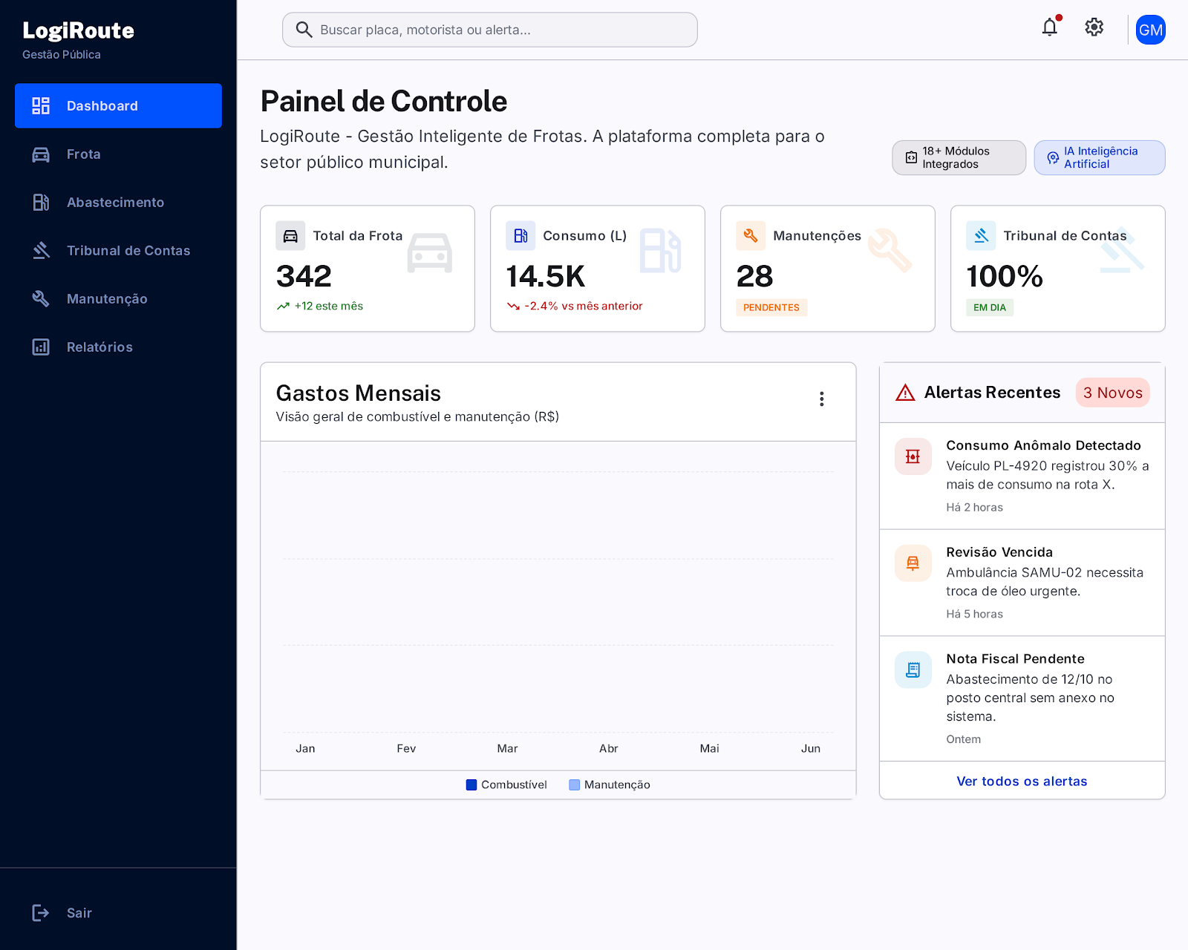Open Abastecimento from the sidebar

[x=118, y=203]
